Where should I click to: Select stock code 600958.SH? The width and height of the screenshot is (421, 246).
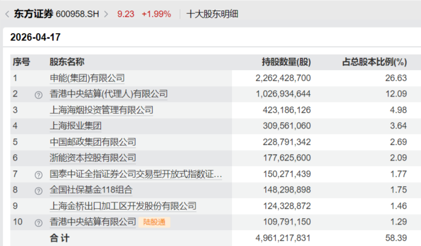78,14
